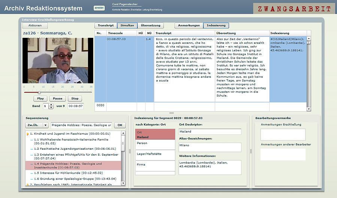Screen dimensions: 337x198
Task: Click the video seek slider handle
Action: [39, 92]
